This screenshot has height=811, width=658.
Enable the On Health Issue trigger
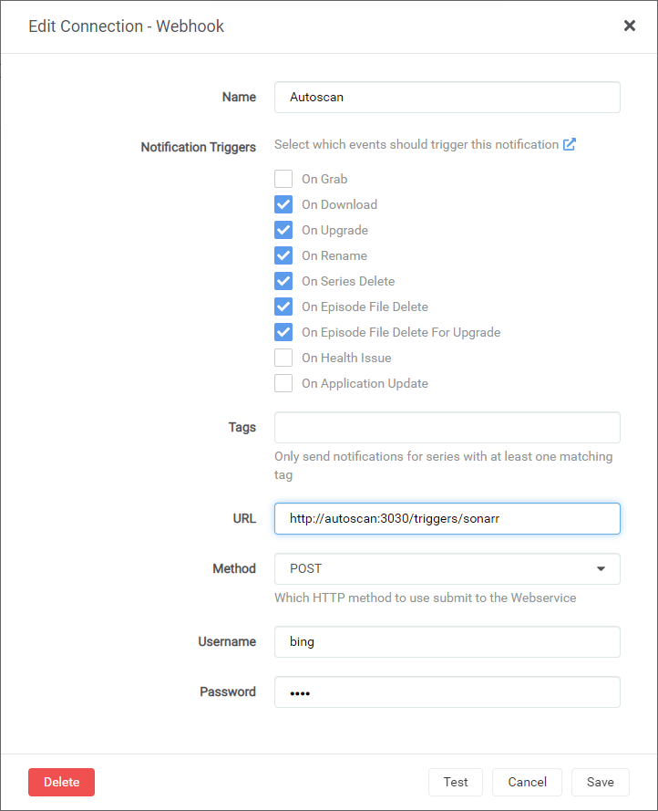283,358
